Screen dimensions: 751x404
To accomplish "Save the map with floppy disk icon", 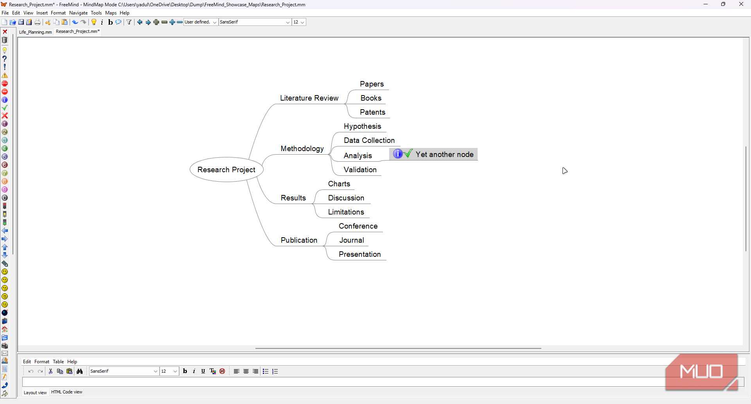I will point(21,22).
